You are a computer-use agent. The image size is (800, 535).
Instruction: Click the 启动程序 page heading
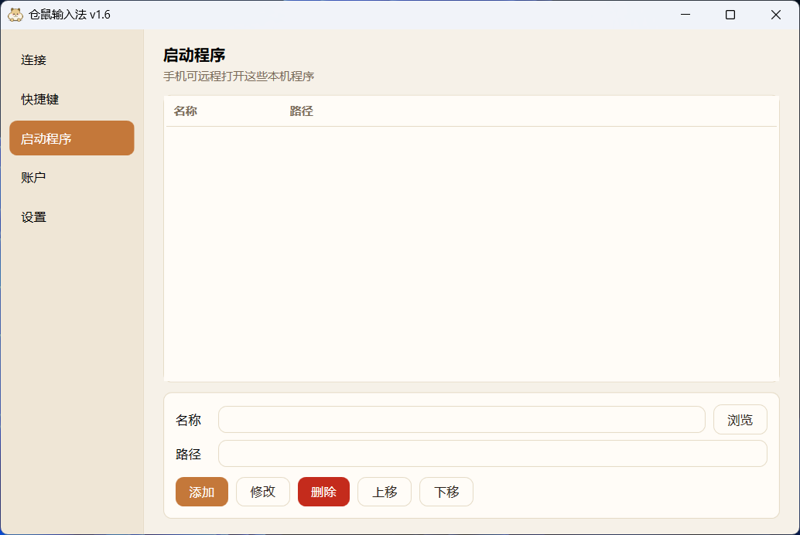click(194, 55)
